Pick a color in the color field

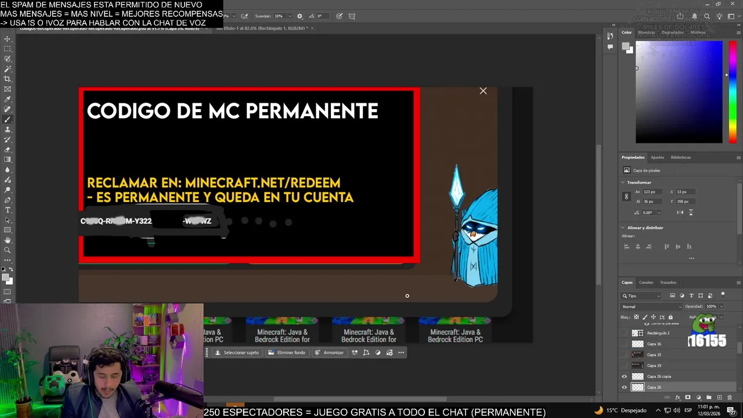[x=679, y=92]
